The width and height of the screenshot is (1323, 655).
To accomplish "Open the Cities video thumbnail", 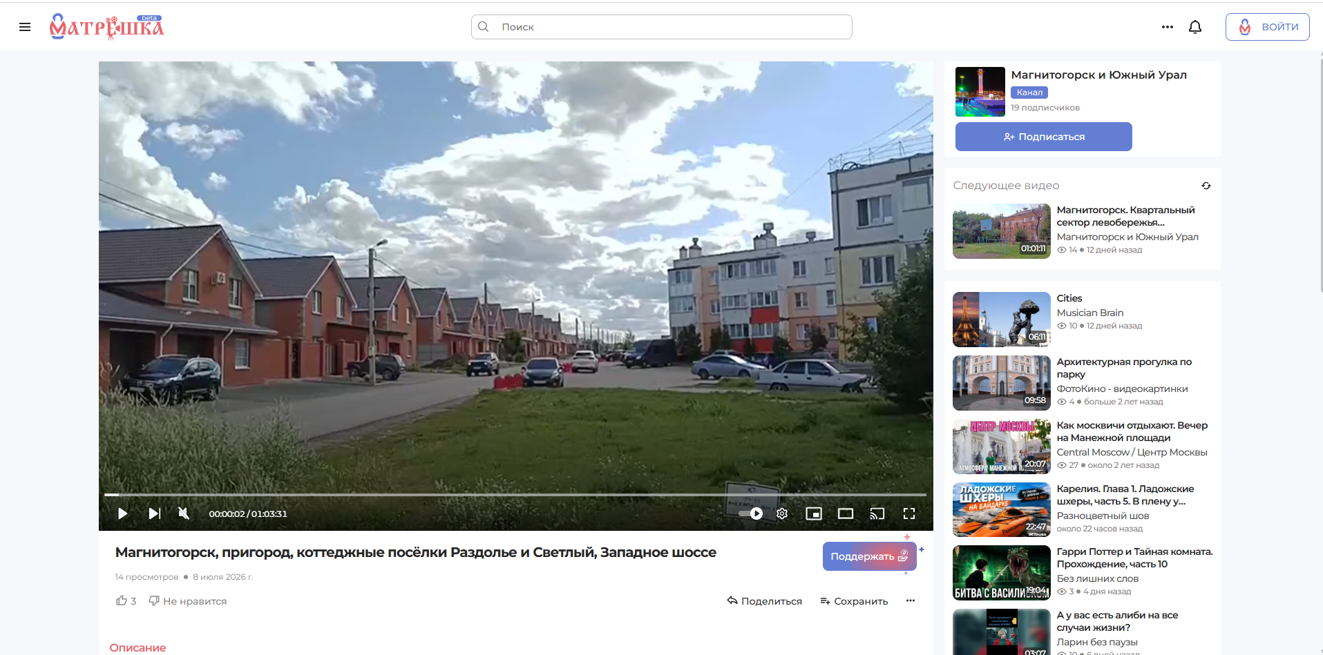I will 1002,320.
